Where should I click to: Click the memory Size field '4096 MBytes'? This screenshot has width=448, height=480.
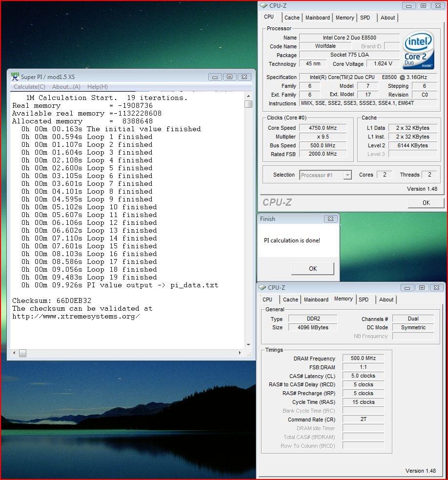tap(313, 327)
